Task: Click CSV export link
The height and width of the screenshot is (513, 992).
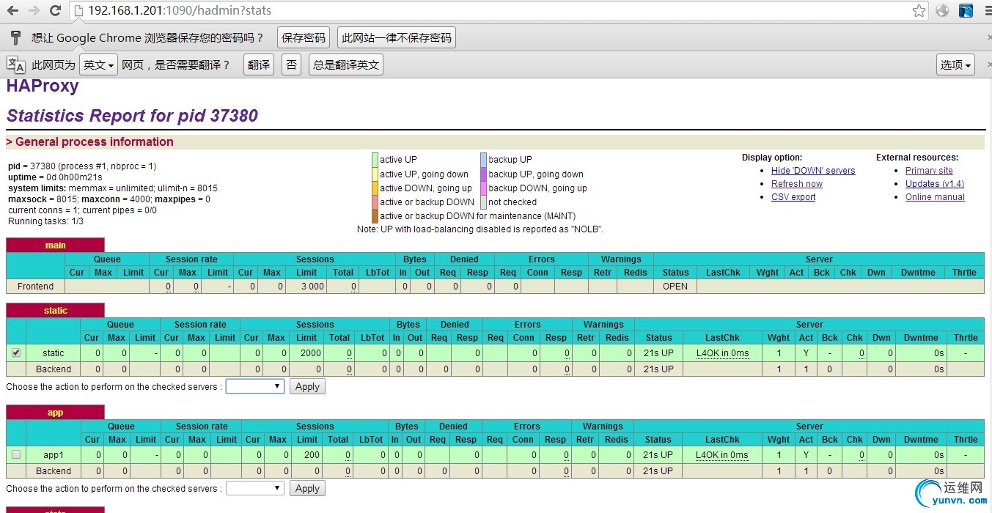Action: 793,197
